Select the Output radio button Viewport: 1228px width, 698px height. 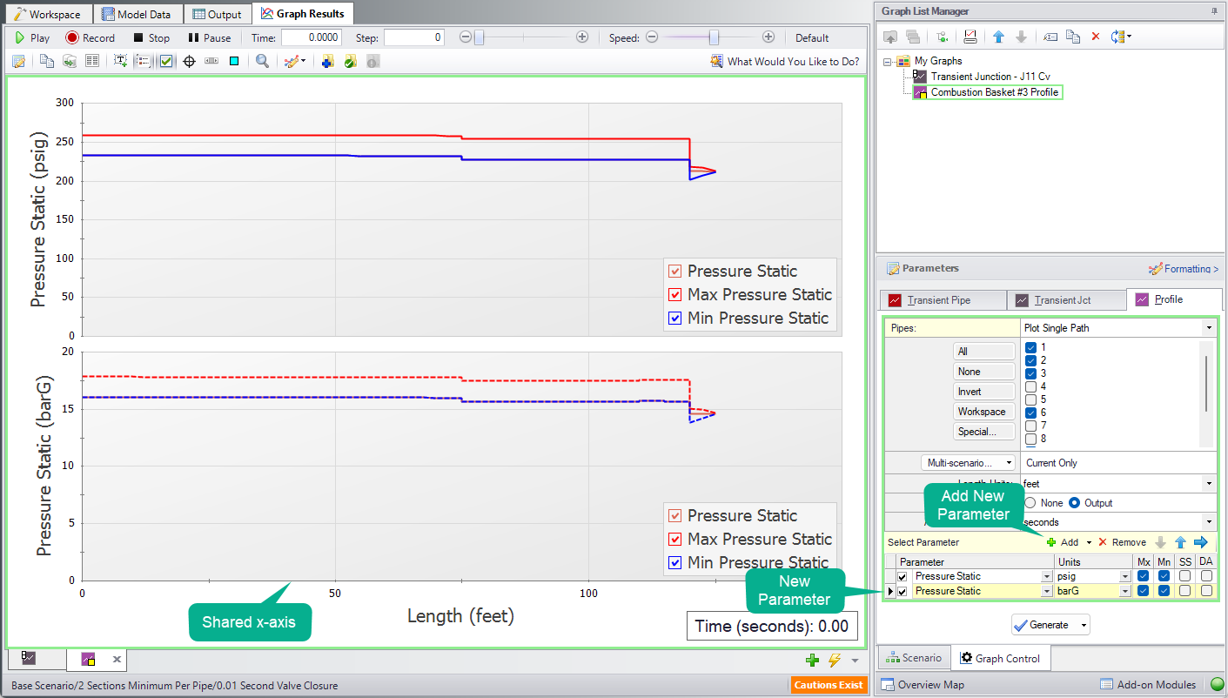click(1074, 503)
